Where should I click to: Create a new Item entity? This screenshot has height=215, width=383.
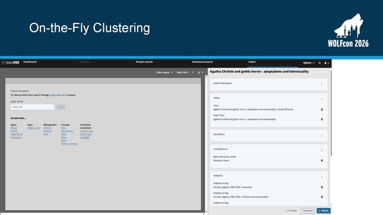(x=45, y=134)
